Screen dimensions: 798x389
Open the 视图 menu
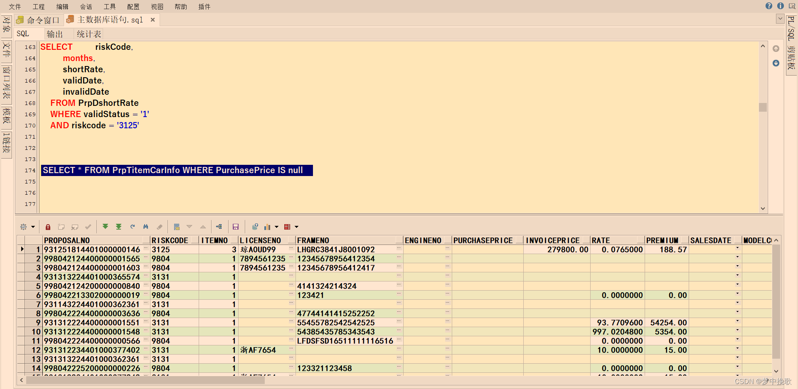[157, 7]
